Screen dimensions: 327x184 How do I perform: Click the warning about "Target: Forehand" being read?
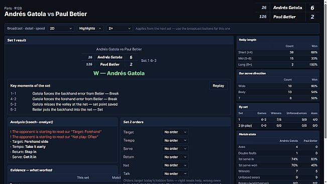[56, 132]
